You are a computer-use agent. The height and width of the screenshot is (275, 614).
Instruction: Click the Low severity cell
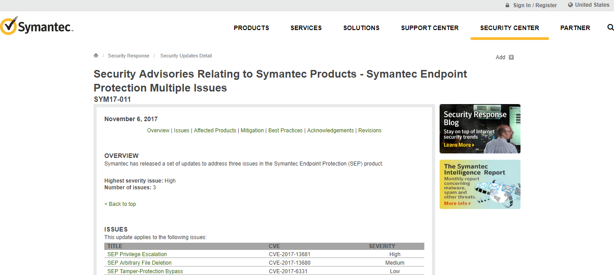click(395, 271)
